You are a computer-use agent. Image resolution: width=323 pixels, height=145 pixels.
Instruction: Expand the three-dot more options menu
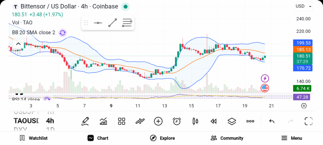pos(250,121)
